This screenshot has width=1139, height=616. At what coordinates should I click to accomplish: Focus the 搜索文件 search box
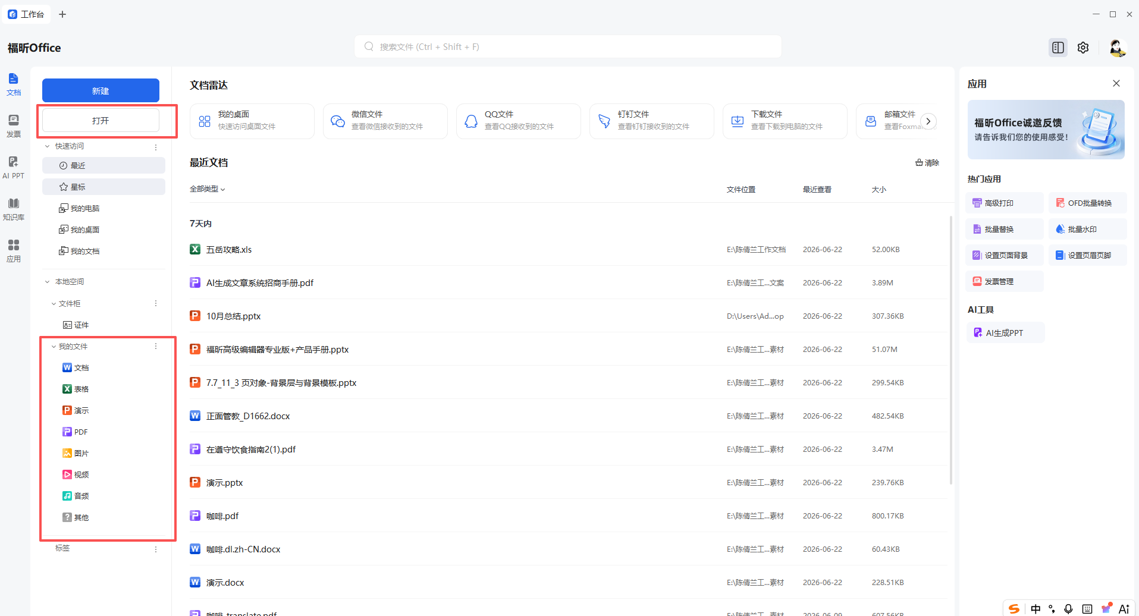568,46
